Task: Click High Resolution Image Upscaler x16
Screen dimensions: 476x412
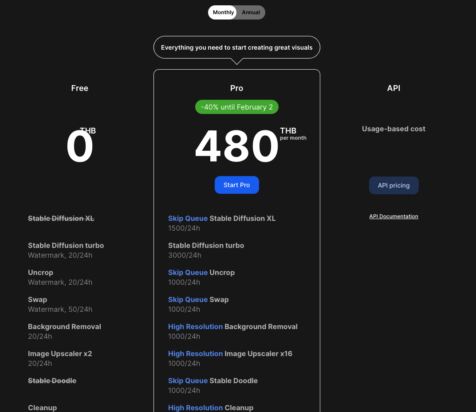Action: coord(230,353)
